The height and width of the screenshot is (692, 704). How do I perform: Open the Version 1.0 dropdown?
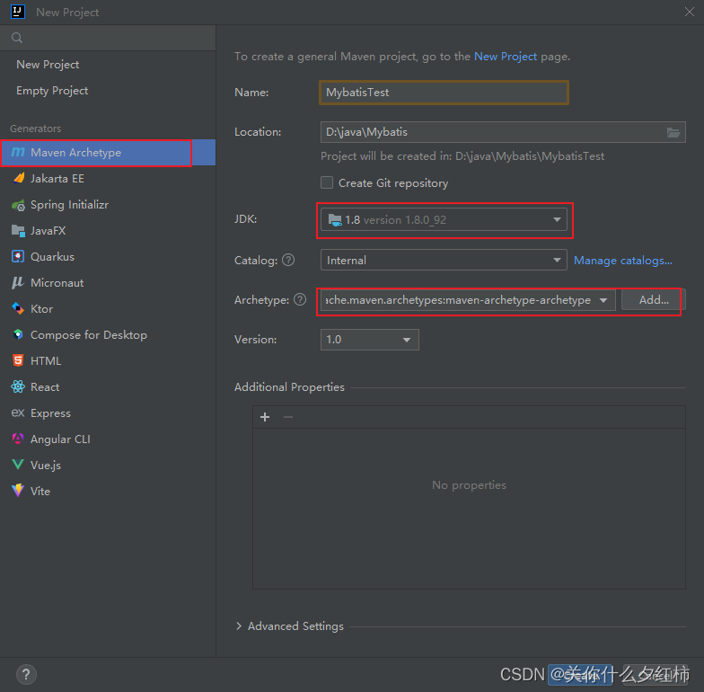370,340
